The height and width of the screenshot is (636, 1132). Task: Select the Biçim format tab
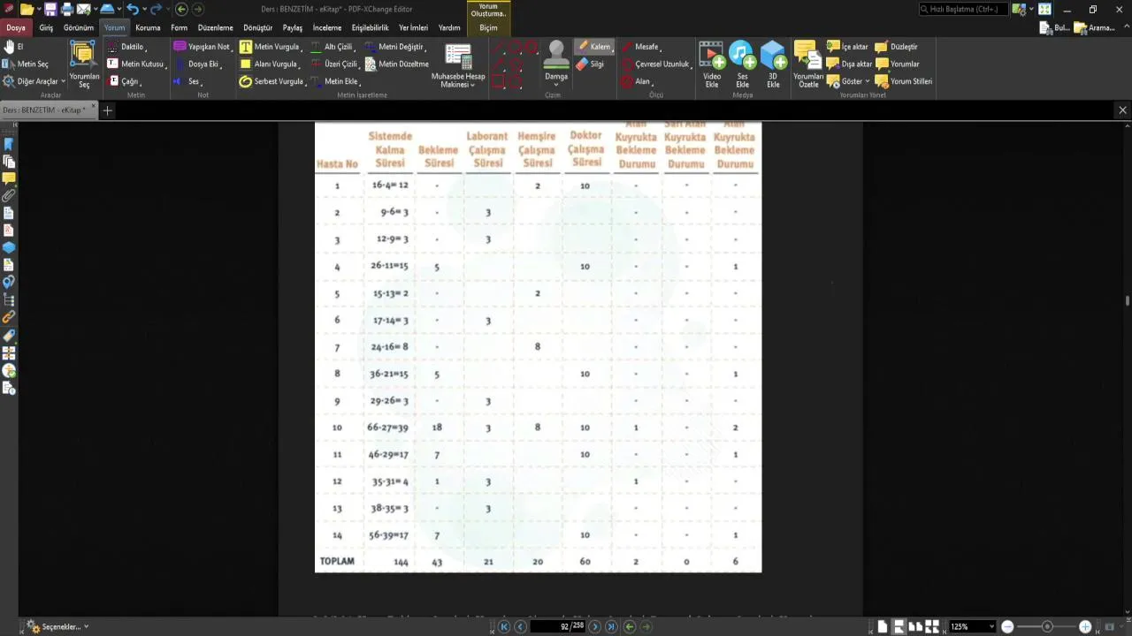tap(488, 27)
